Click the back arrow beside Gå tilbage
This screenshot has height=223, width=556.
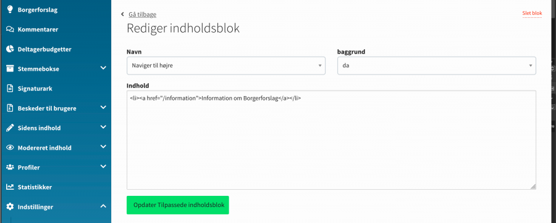pos(122,14)
